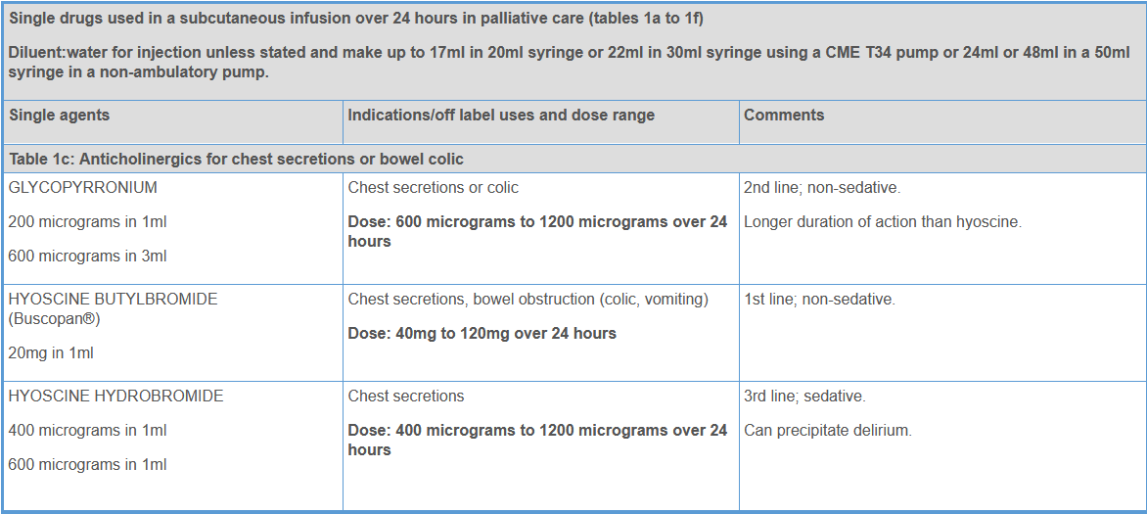Click the "1st line; non-sedative." comment

[819, 300]
